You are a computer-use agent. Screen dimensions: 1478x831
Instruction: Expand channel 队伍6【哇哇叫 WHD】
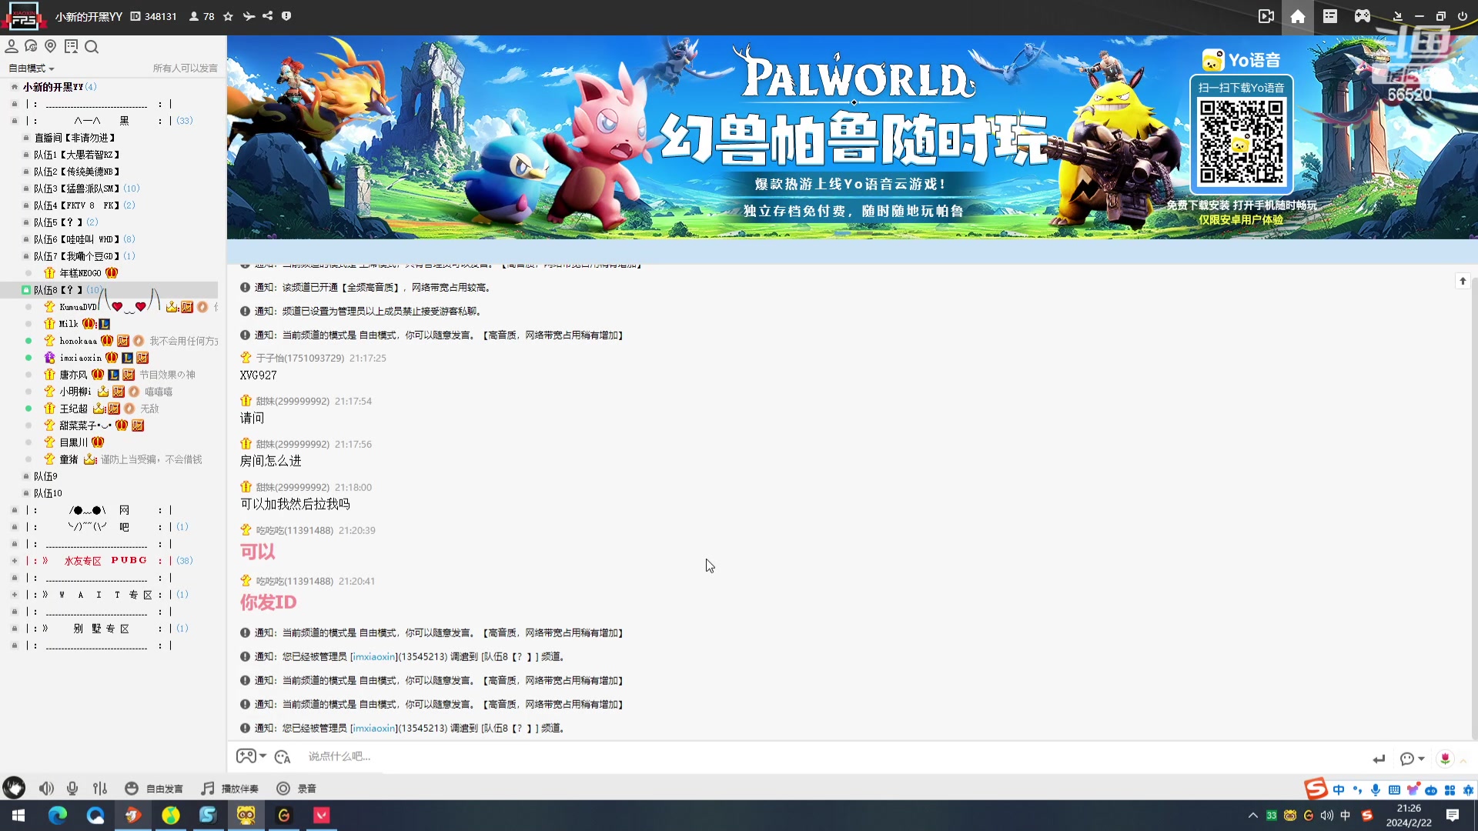coord(76,239)
